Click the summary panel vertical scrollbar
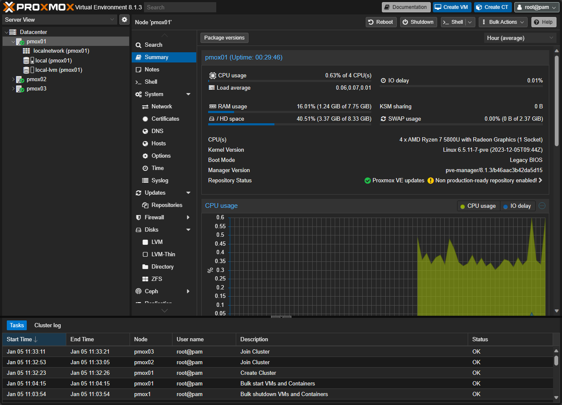 [556, 102]
